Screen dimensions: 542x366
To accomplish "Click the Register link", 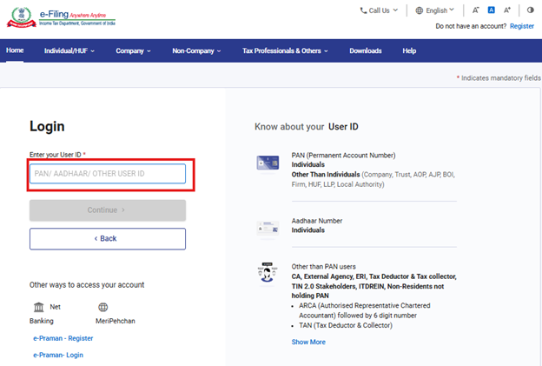I will click(521, 27).
